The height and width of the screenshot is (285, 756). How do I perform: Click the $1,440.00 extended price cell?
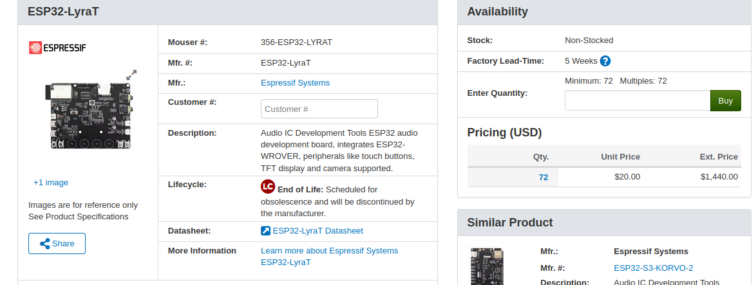tap(719, 177)
